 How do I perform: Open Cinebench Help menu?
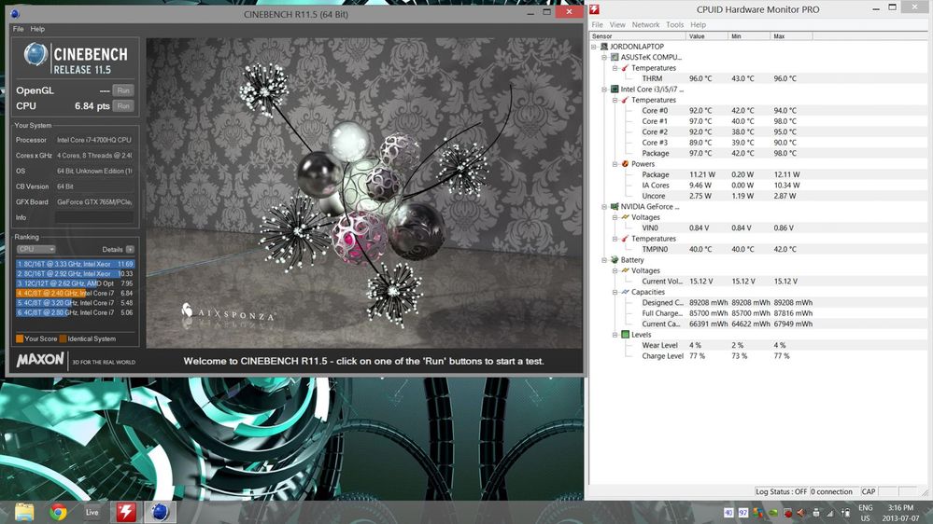pos(37,29)
